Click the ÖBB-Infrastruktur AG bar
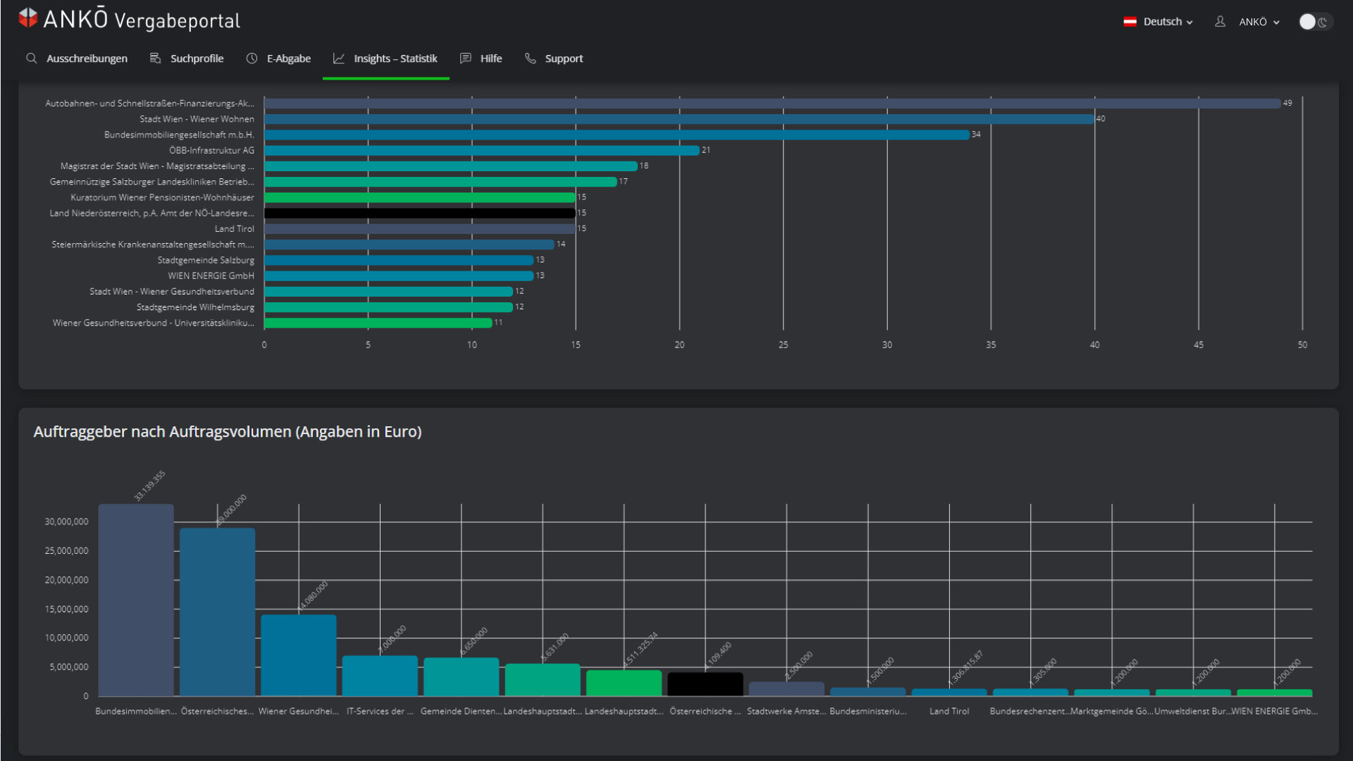This screenshot has height=761, width=1353. 482,150
